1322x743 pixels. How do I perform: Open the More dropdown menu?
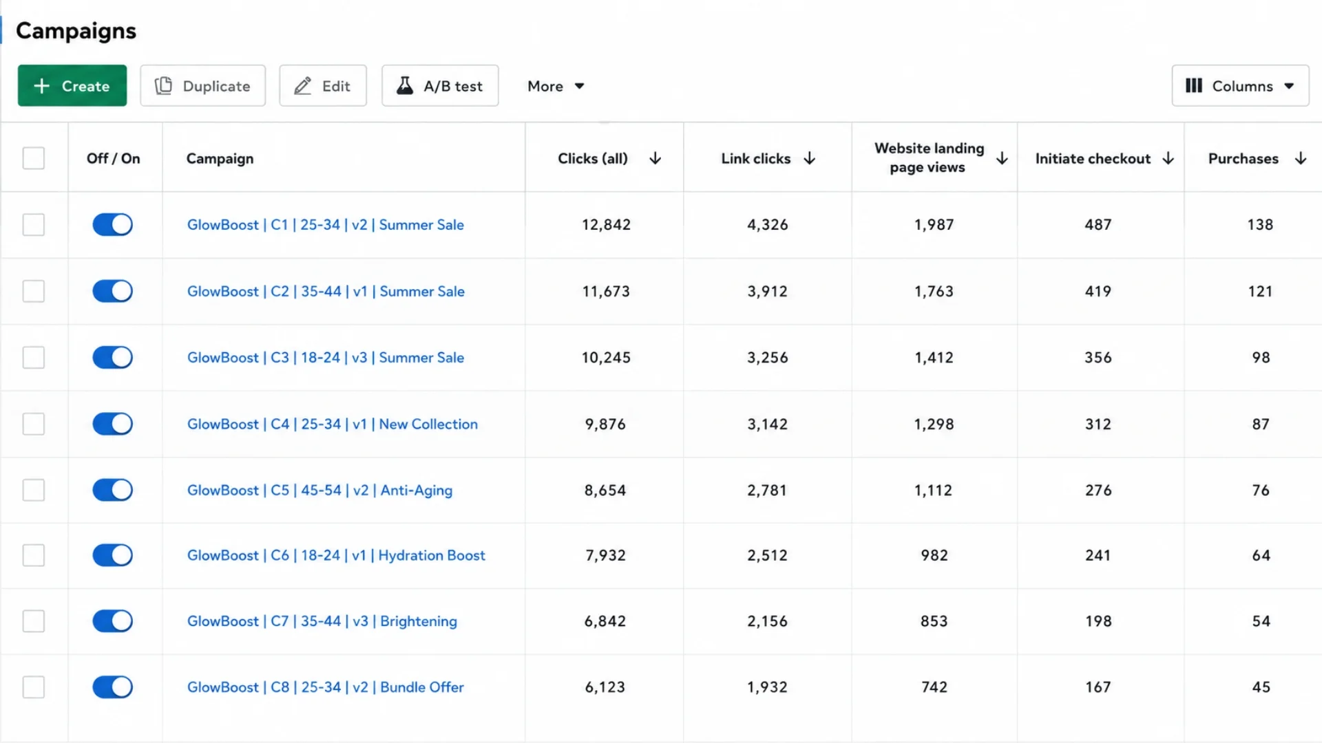tap(556, 86)
